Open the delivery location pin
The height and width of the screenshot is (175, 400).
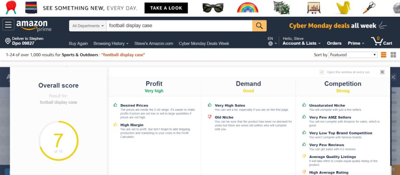coord(8,41)
